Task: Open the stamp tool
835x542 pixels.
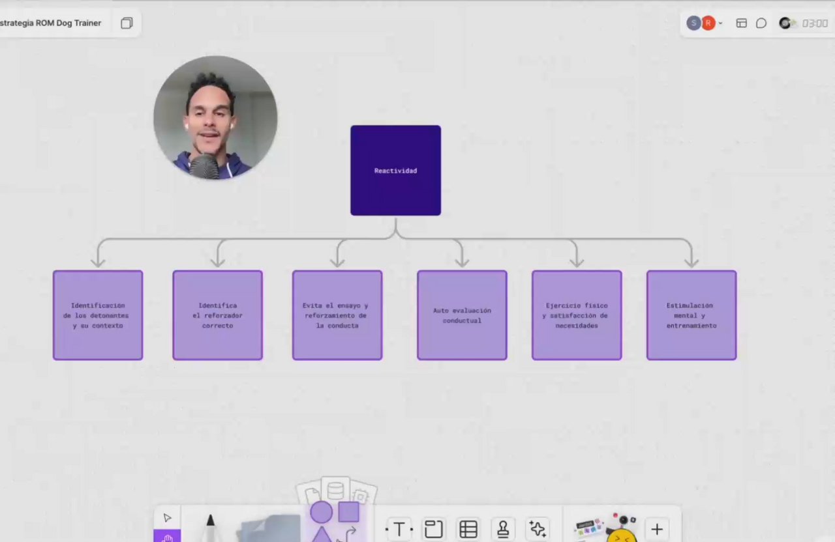Action: tap(503, 530)
